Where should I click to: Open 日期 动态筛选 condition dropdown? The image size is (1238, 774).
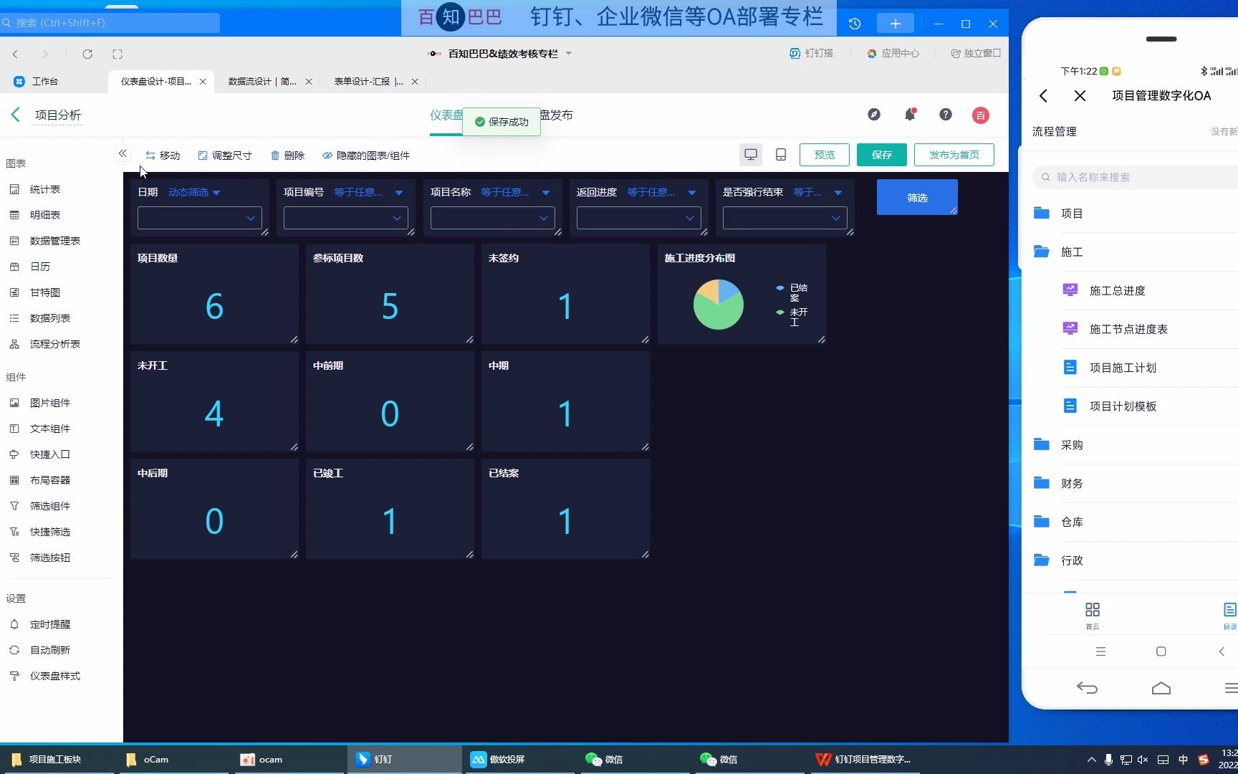(x=194, y=192)
